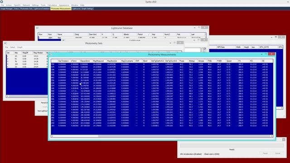Sort by dT(min) column header
Screen dimensions: 290x163
[x=74, y=61]
